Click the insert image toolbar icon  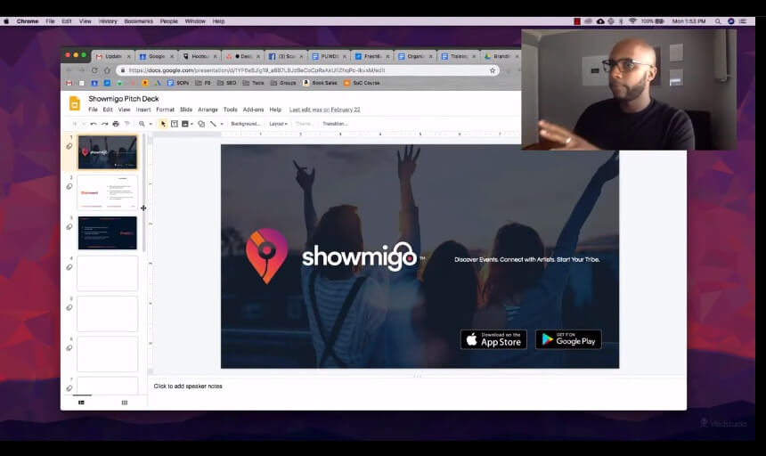pyautogui.click(x=185, y=124)
